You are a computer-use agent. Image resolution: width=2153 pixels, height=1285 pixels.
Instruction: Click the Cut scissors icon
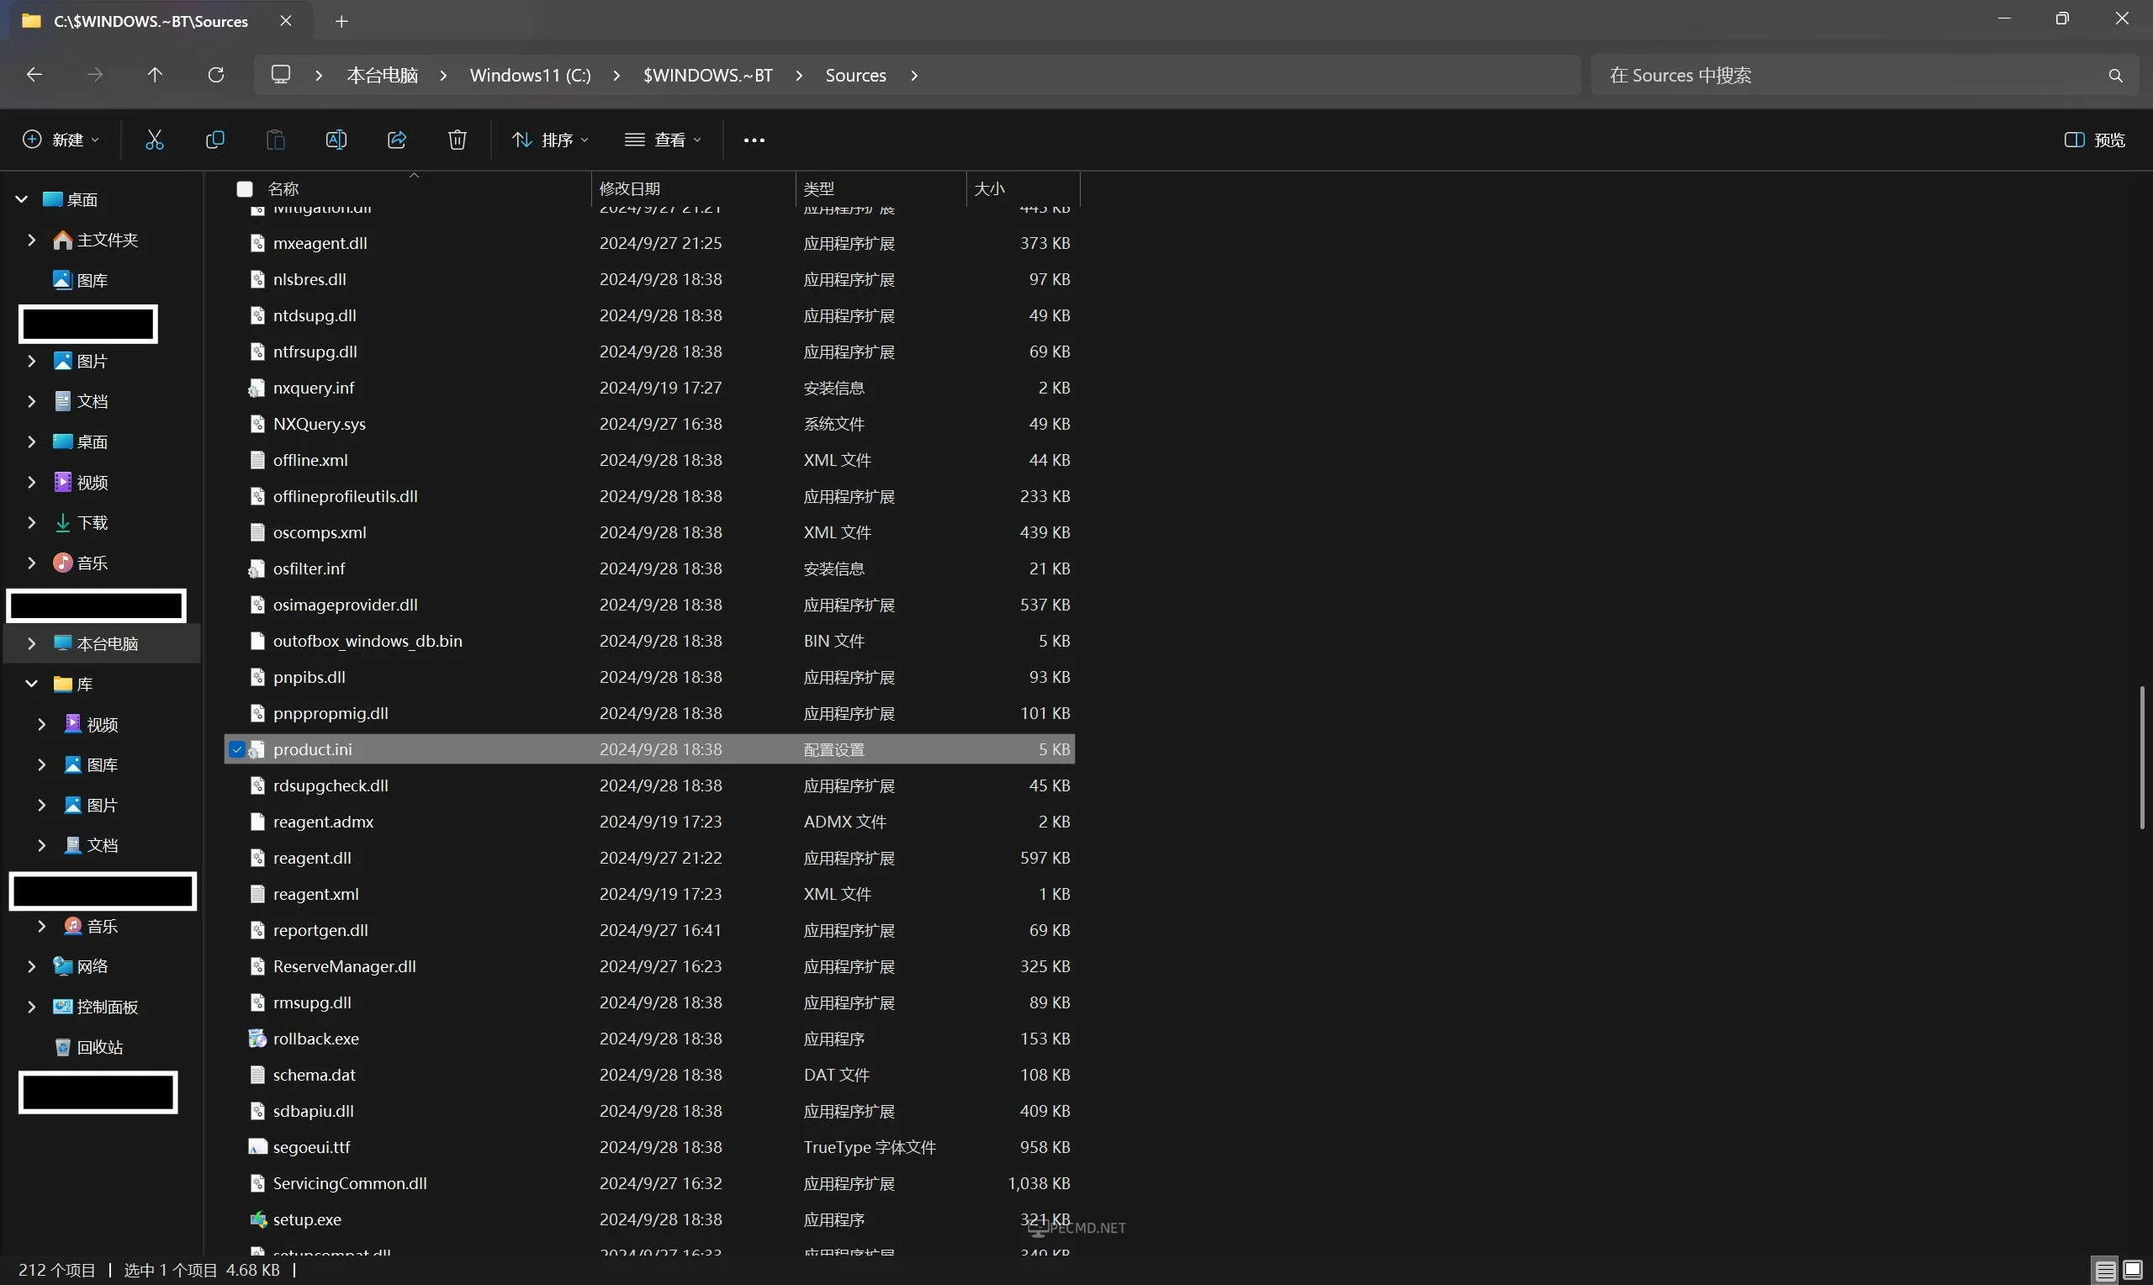154,140
